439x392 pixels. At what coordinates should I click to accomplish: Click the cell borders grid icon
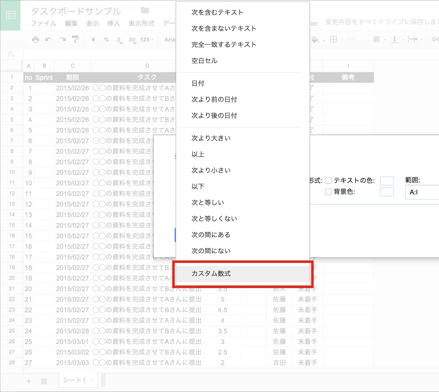coord(333,40)
